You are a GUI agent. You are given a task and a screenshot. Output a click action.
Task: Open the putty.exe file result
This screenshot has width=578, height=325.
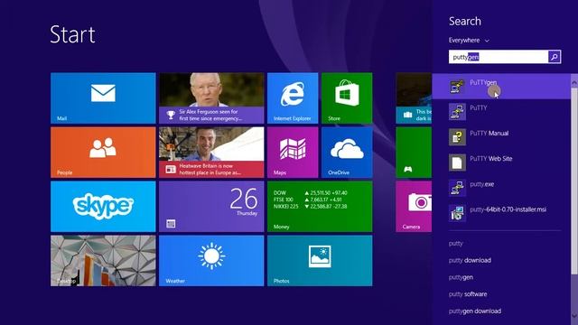click(501, 188)
